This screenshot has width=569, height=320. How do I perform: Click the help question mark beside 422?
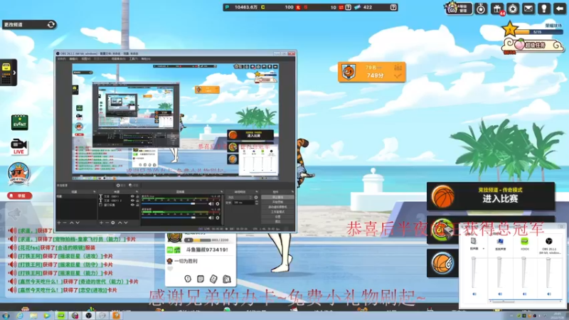click(393, 7)
